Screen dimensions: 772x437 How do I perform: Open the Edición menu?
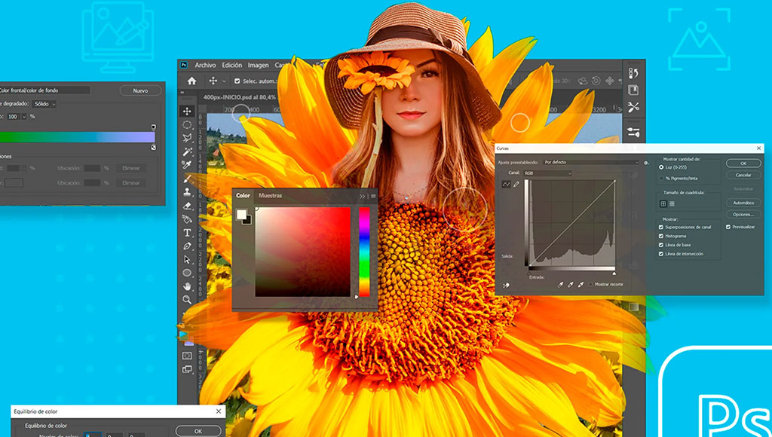pos(232,65)
